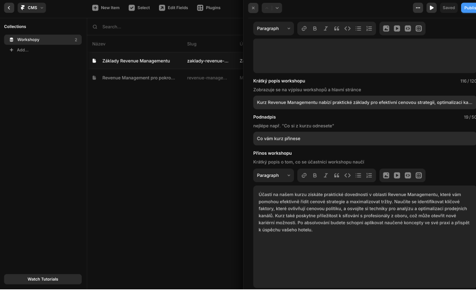Select the revenue-manage slug cell
The width and height of the screenshot is (476, 298).
(207, 78)
